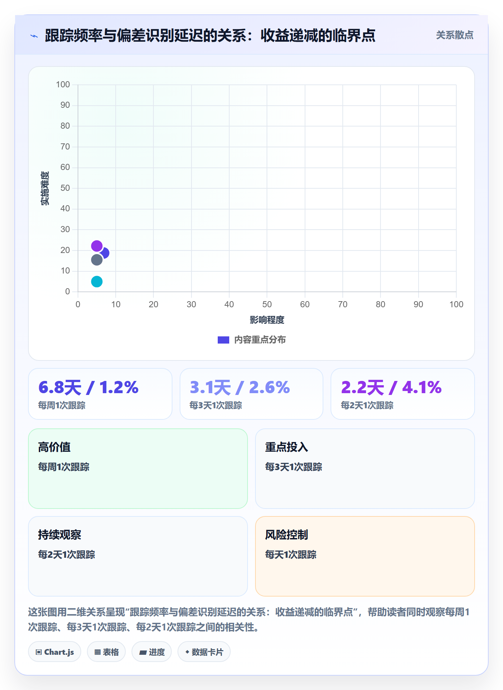503x690 pixels.
Task: Click the 内容重点分布 legend label
Action: 260,340
